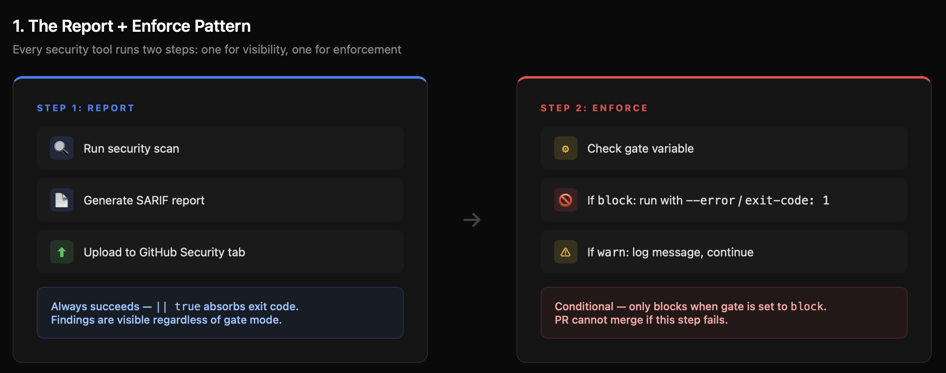Screen dimensions: 946x373
Task: Click the magnifying glass security scan icon
Action: coord(62,148)
